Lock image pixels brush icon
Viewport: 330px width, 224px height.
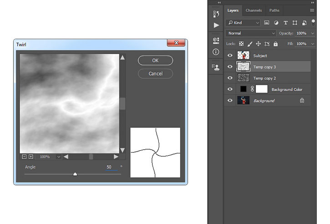(250, 44)
